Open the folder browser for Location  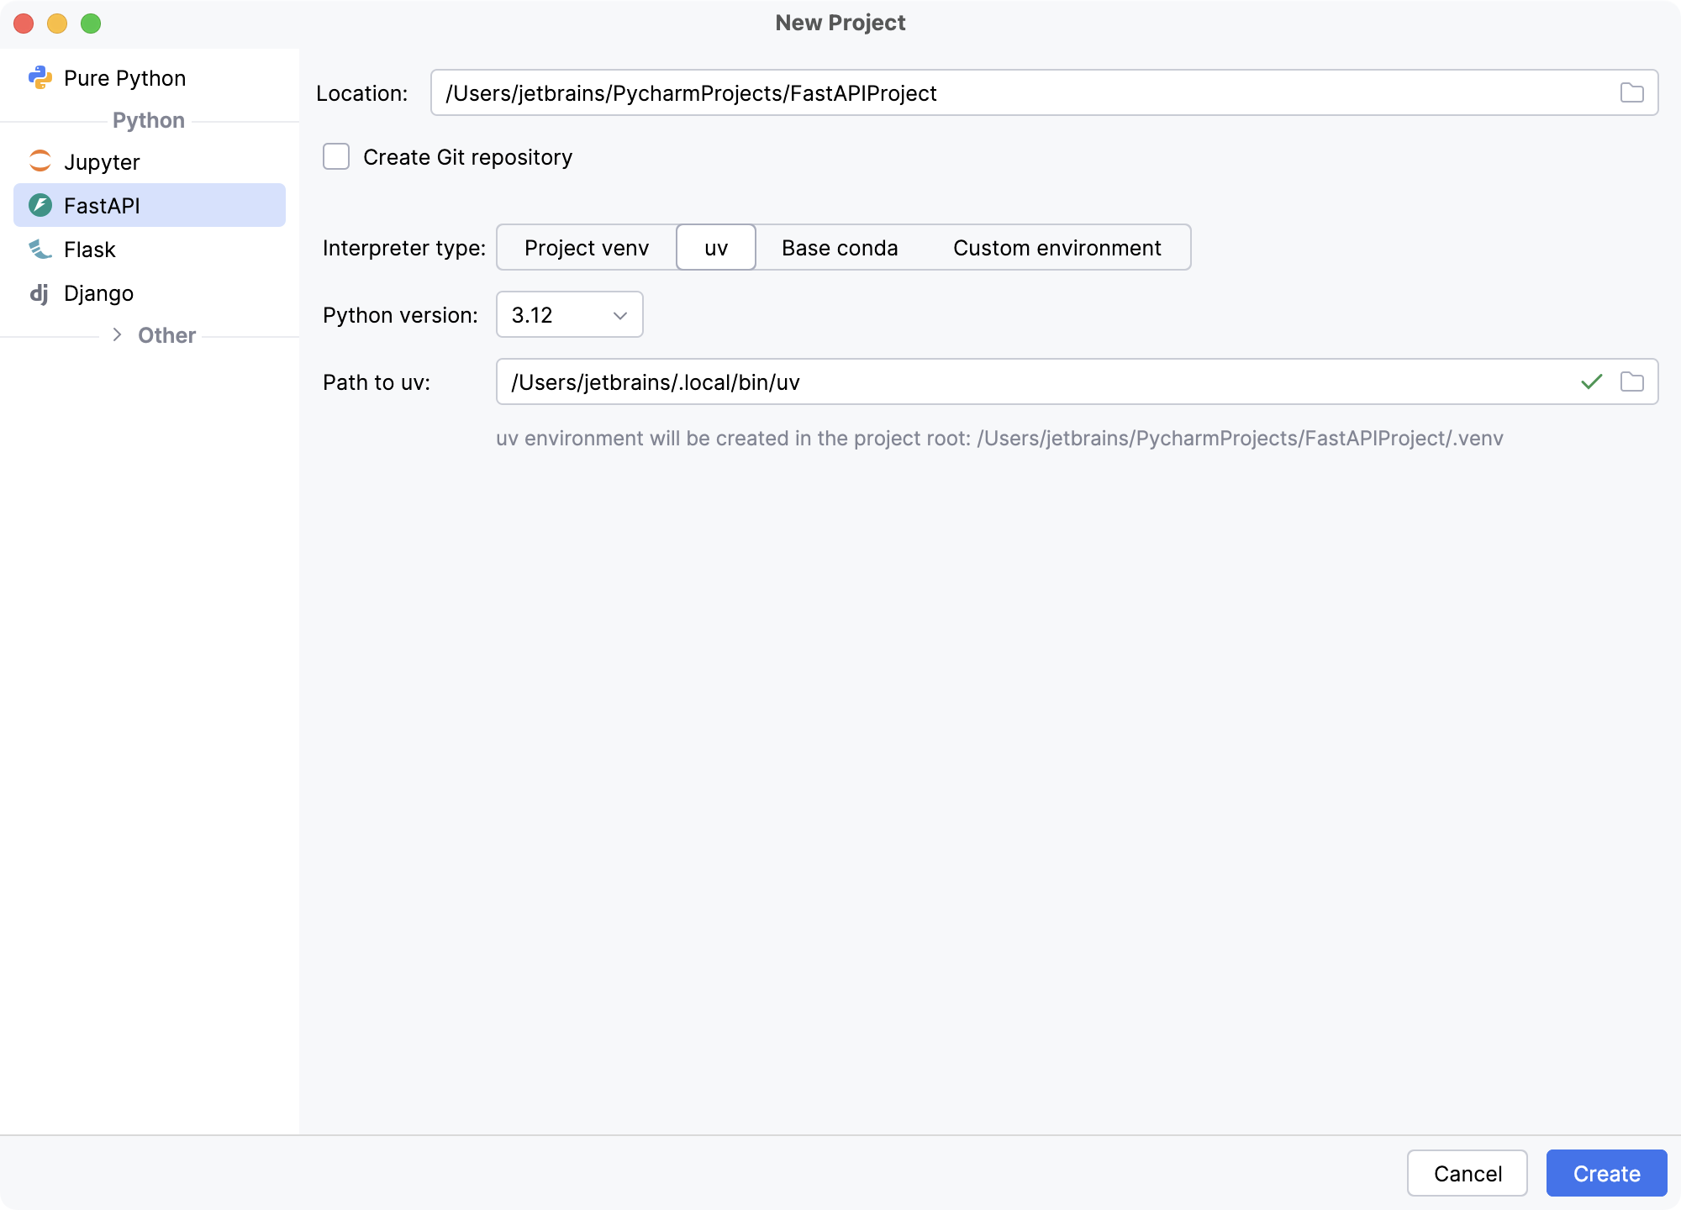1633,92
